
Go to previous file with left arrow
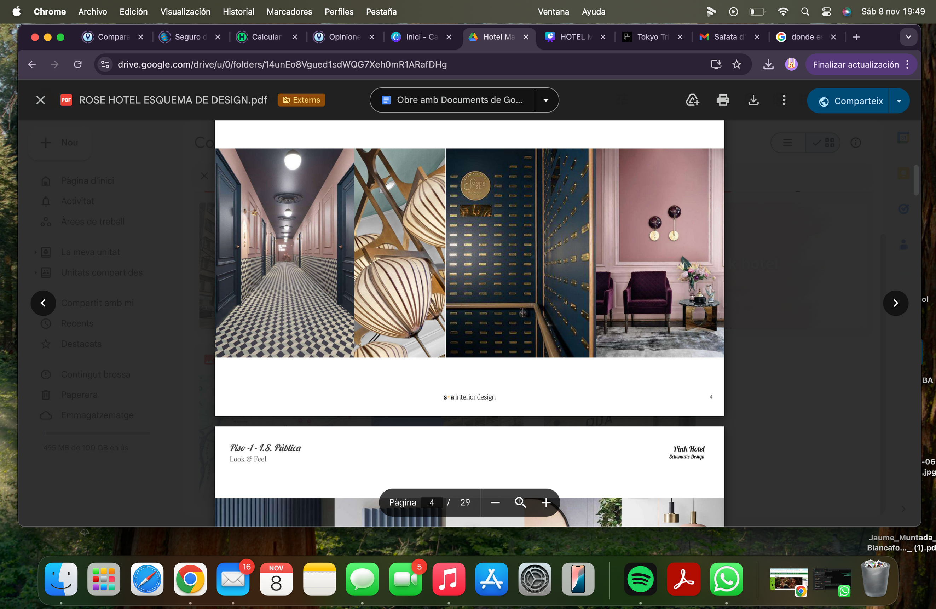pos(43,303)
